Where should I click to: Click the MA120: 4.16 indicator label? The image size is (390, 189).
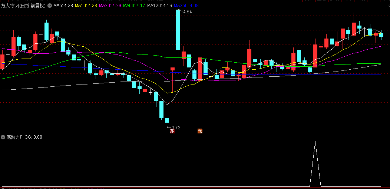point(159,6)
